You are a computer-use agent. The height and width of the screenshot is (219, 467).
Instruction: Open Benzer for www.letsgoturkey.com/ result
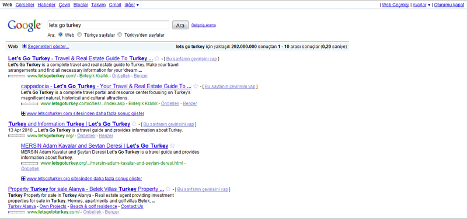141,76
